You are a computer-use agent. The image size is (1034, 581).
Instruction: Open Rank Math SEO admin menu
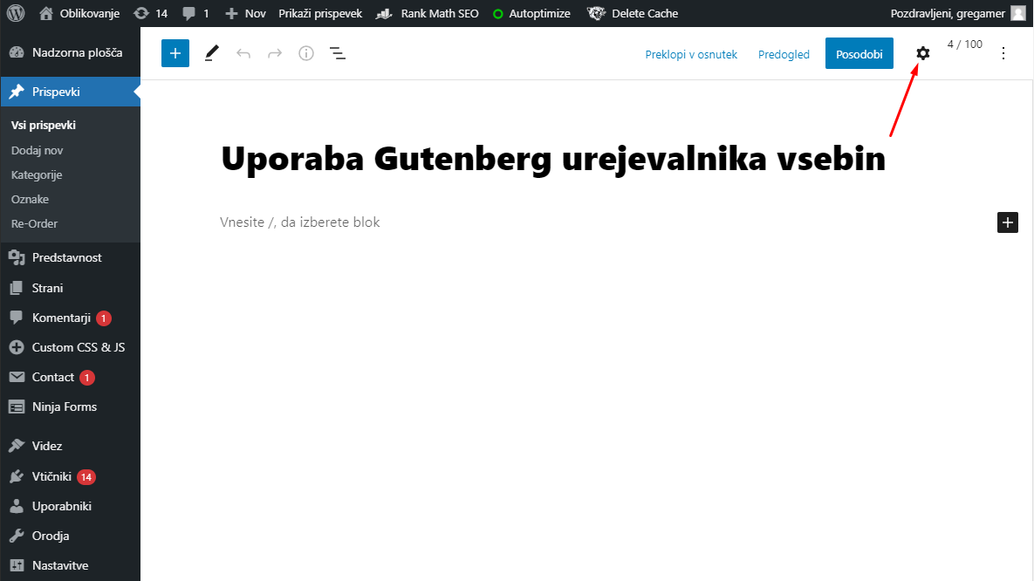428,13
